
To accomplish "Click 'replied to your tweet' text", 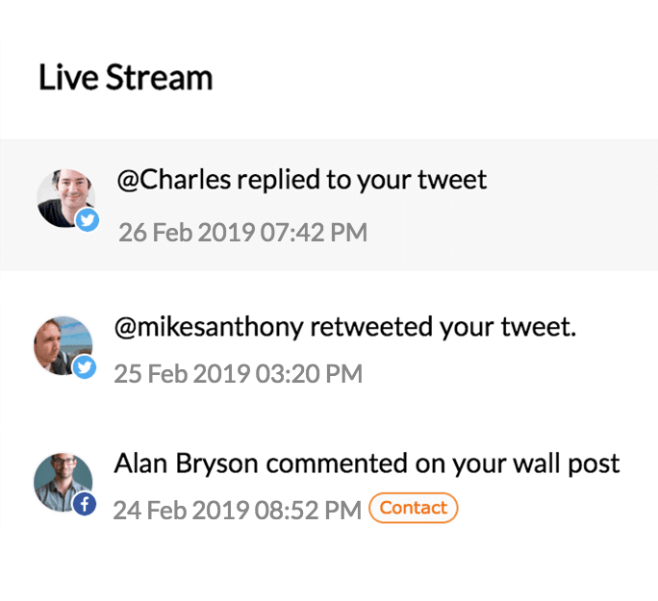I will click(362, 180).
